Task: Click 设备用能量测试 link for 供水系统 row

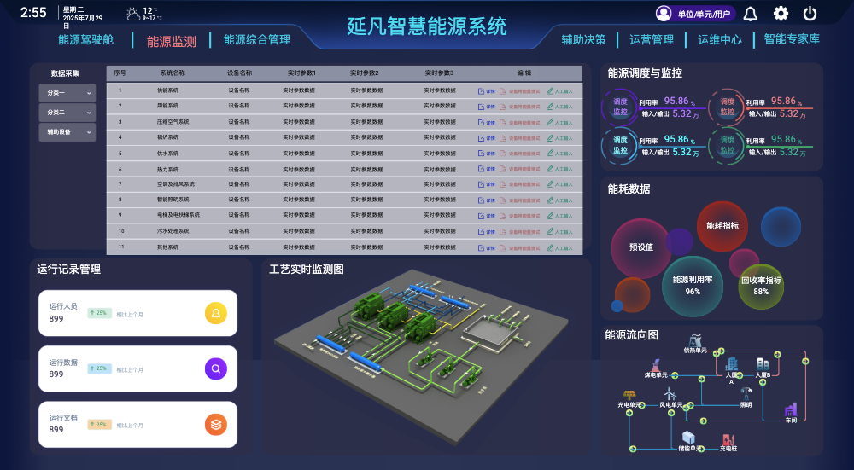Action: (521, 154)
